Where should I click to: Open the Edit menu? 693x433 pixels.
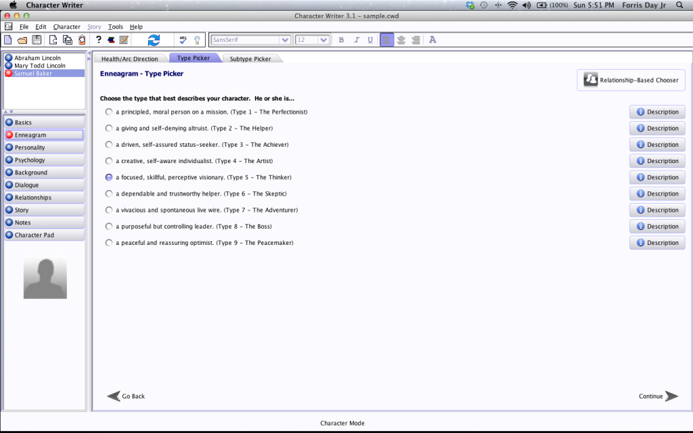pos(41,26)
